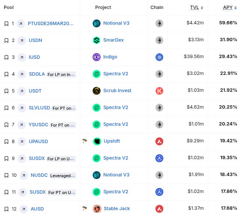Open the NUSDC pool link

pos(39,175)
